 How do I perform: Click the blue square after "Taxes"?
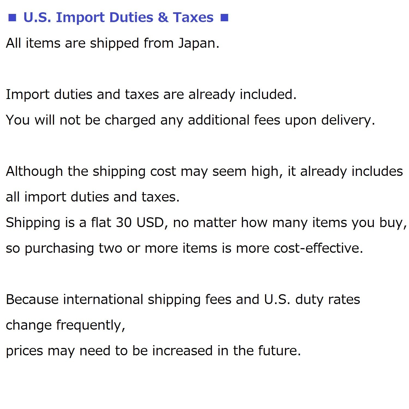point(224,18)
